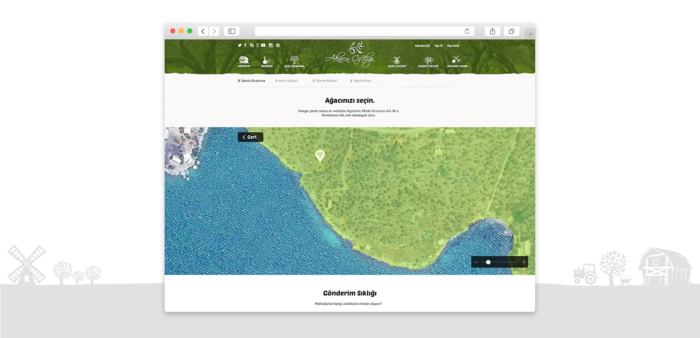Open the Sepetim (0) cart link
This screenshot has width=700, height=338.
click(x=422, y=46)
